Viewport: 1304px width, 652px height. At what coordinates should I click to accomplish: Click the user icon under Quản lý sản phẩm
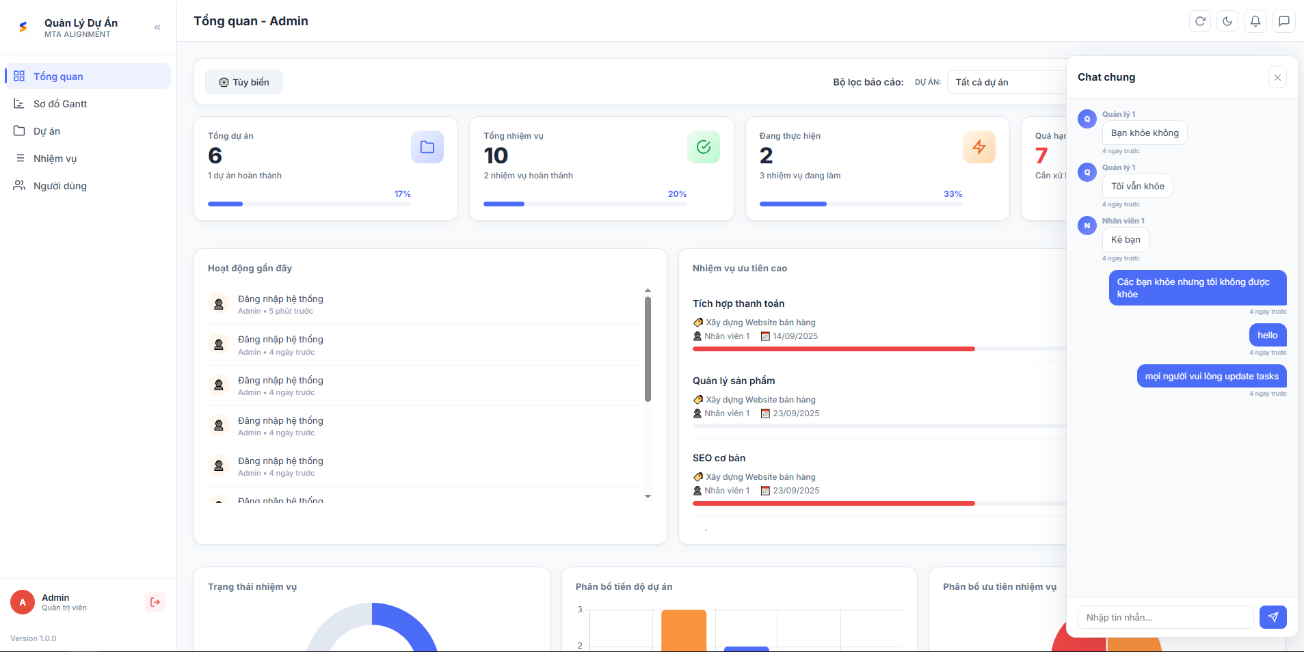click(x=697, y=413)
